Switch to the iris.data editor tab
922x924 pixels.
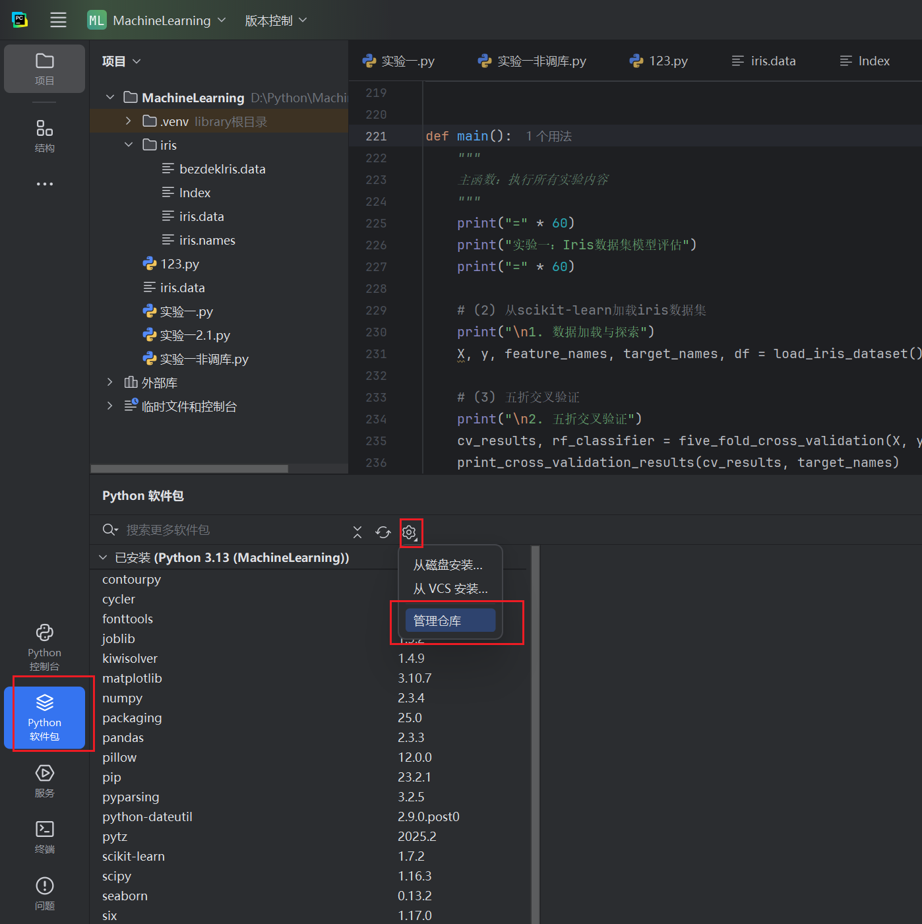(x=764, y=61)
